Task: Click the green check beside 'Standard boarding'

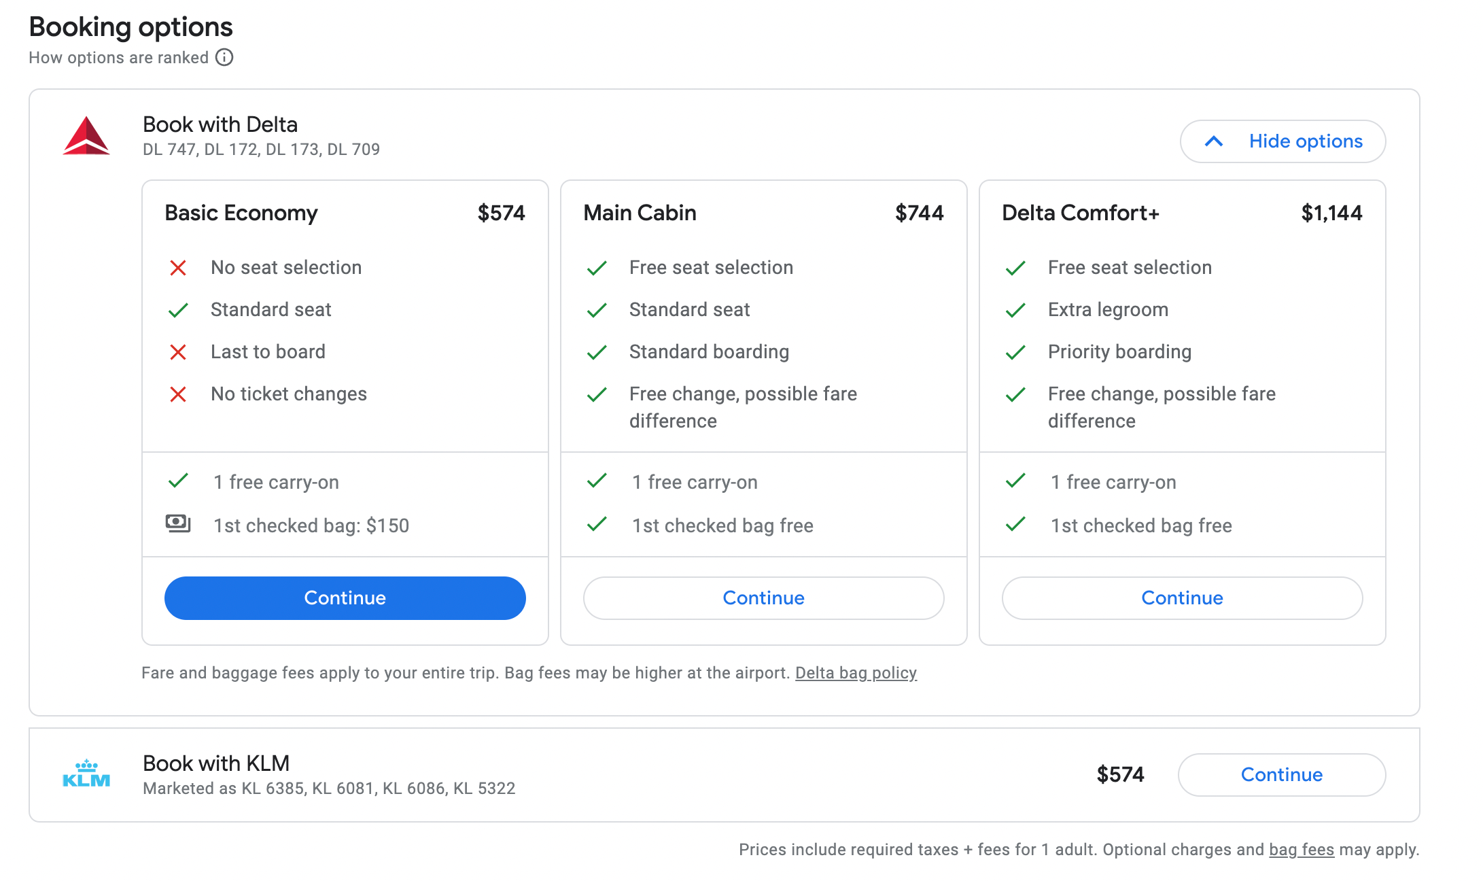Action: [597, 352]
